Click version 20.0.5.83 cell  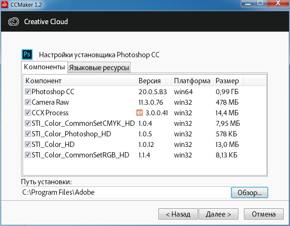click(x=153, y=92)
